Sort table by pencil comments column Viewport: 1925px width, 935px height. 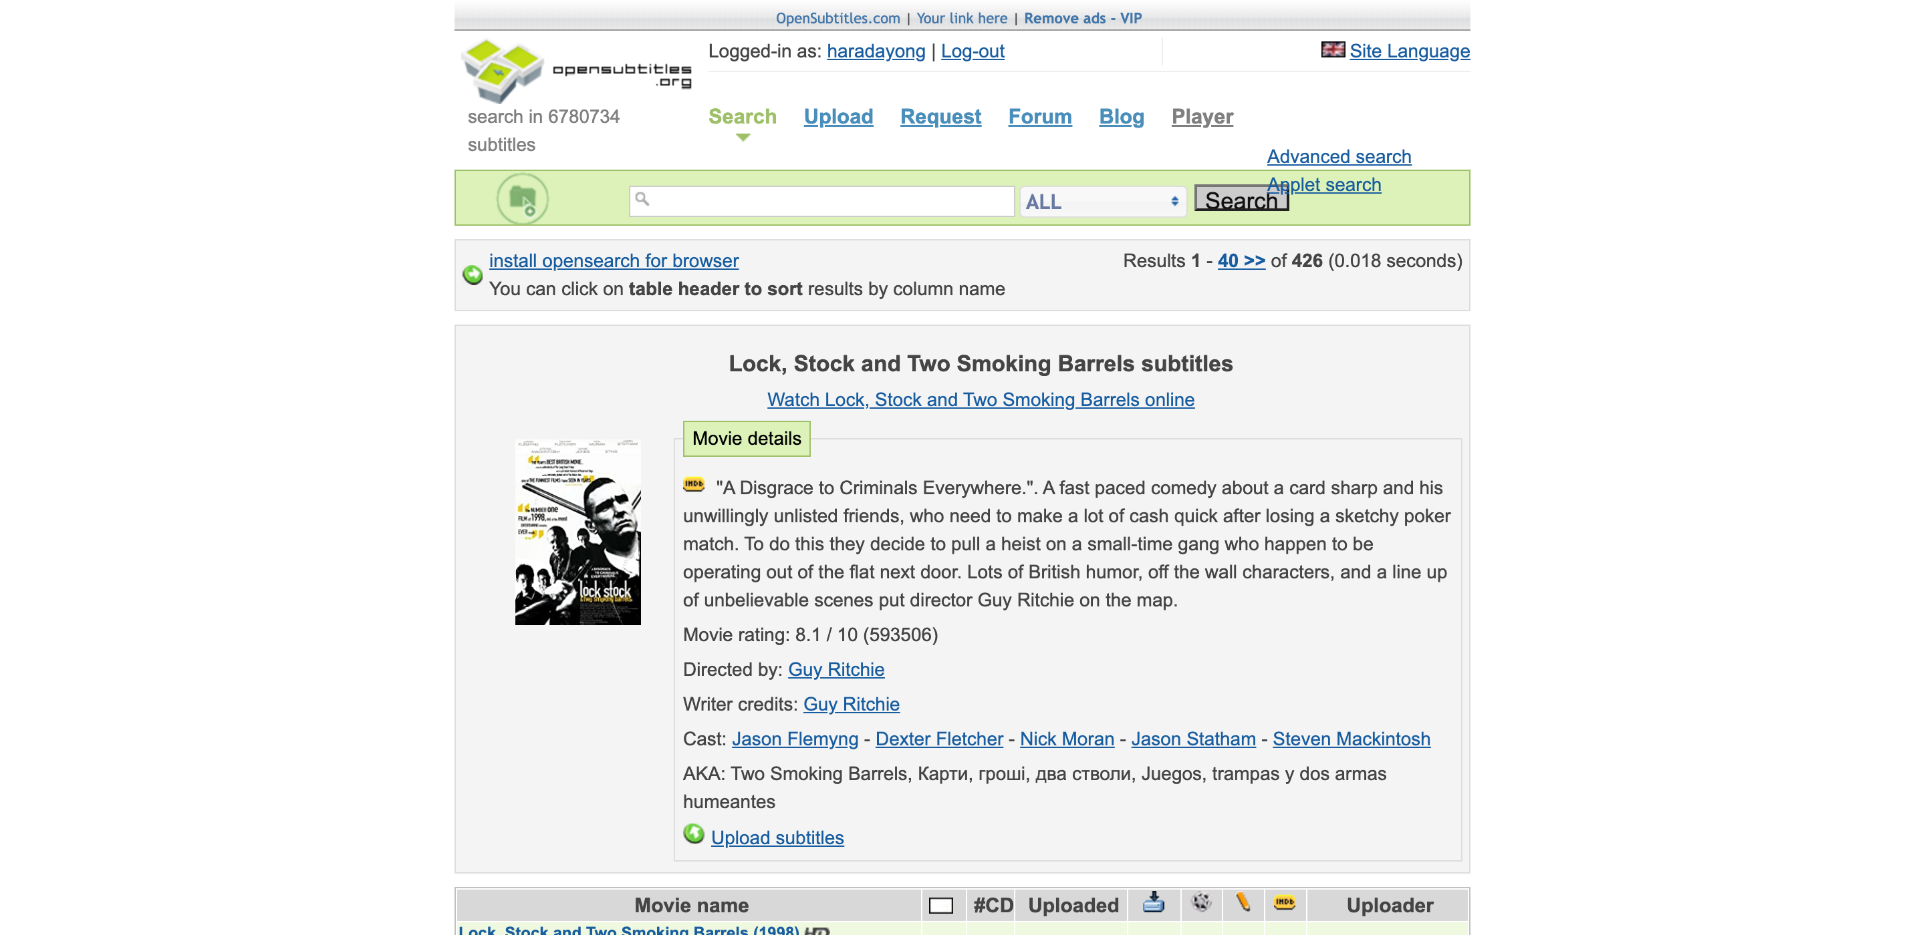1243,903
